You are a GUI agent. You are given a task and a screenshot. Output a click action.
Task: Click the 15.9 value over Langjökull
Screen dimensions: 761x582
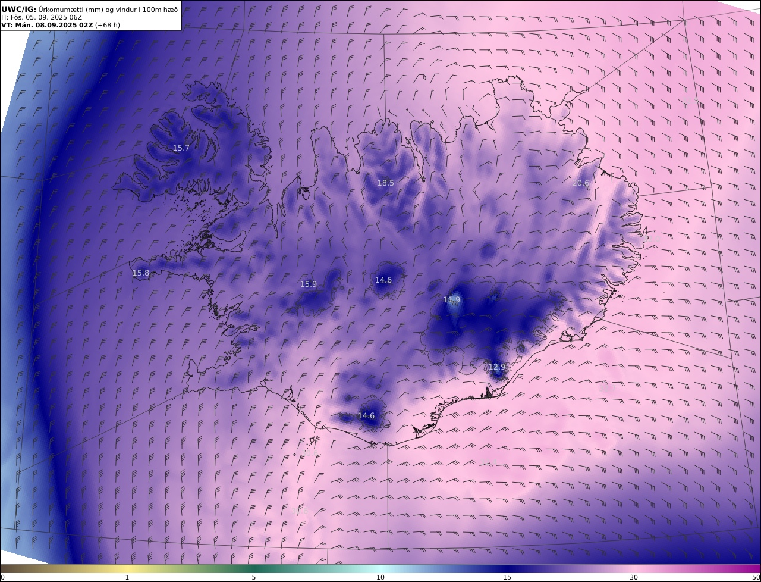309,284
